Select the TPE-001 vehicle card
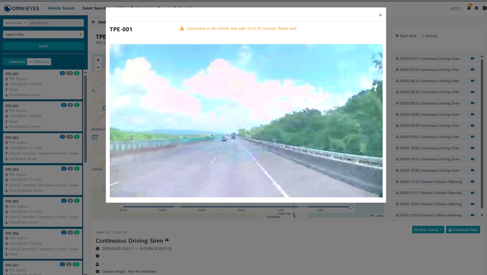Image resolution: width=487 pixels, height=275 pixels. (x=42, y=85)
